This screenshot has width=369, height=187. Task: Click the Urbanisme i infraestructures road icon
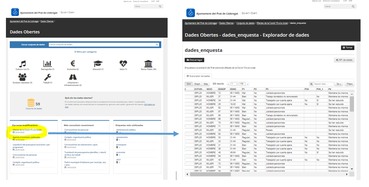73,77
